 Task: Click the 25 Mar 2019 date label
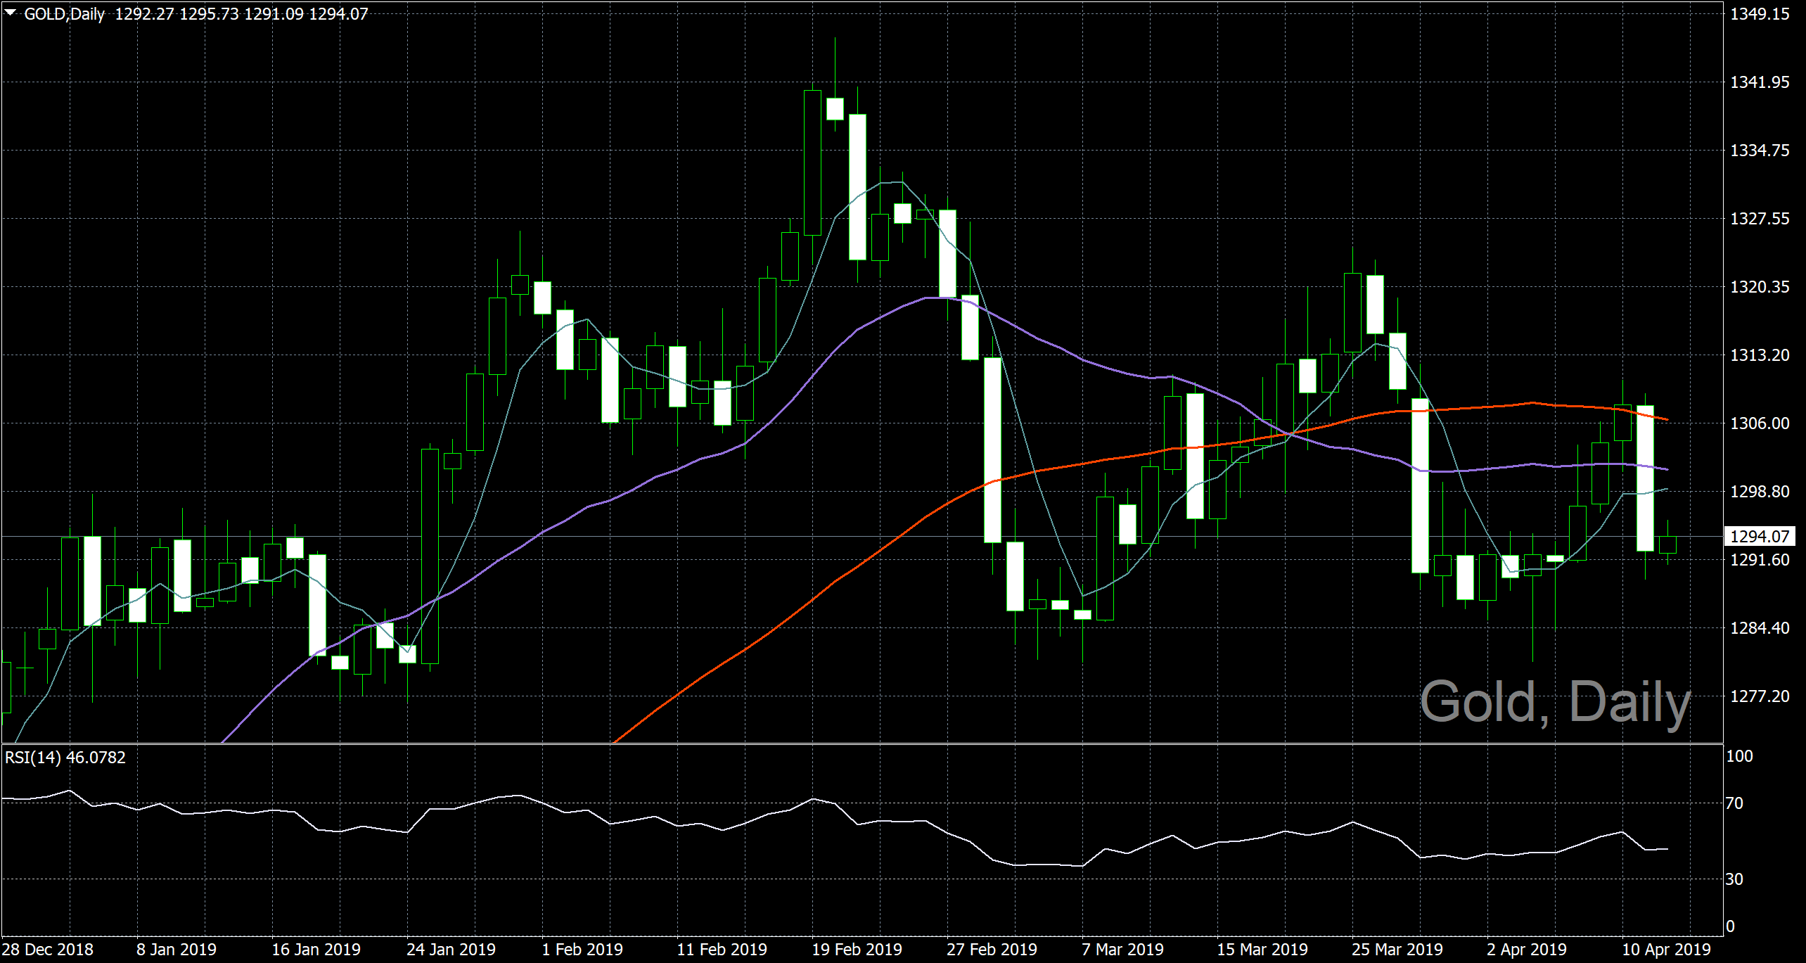(x=1397, y=950)
